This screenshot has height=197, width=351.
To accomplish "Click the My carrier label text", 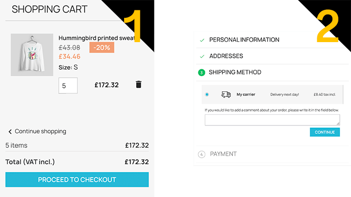I will point(246,95).
